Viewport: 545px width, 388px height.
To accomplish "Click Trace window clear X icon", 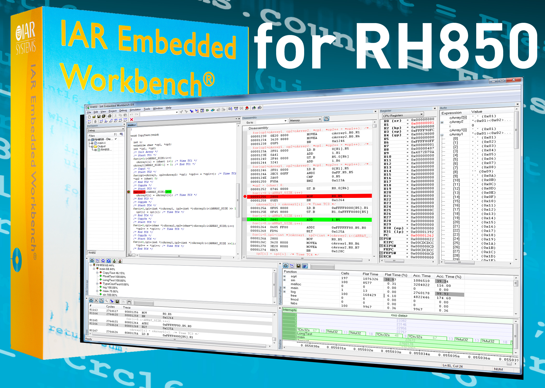I will pyautogui.click(x=96, y=301).
